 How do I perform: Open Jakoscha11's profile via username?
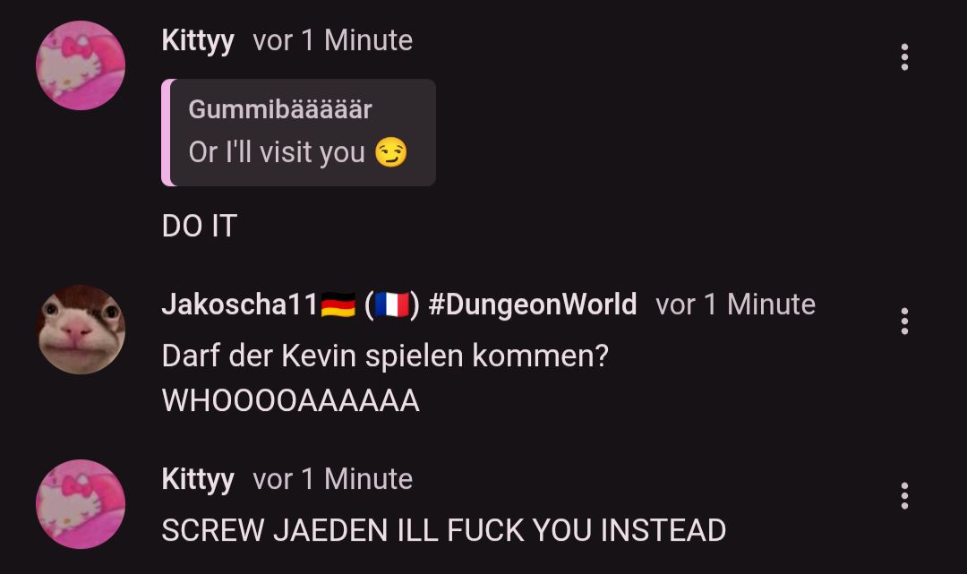[x=240, y=304]
